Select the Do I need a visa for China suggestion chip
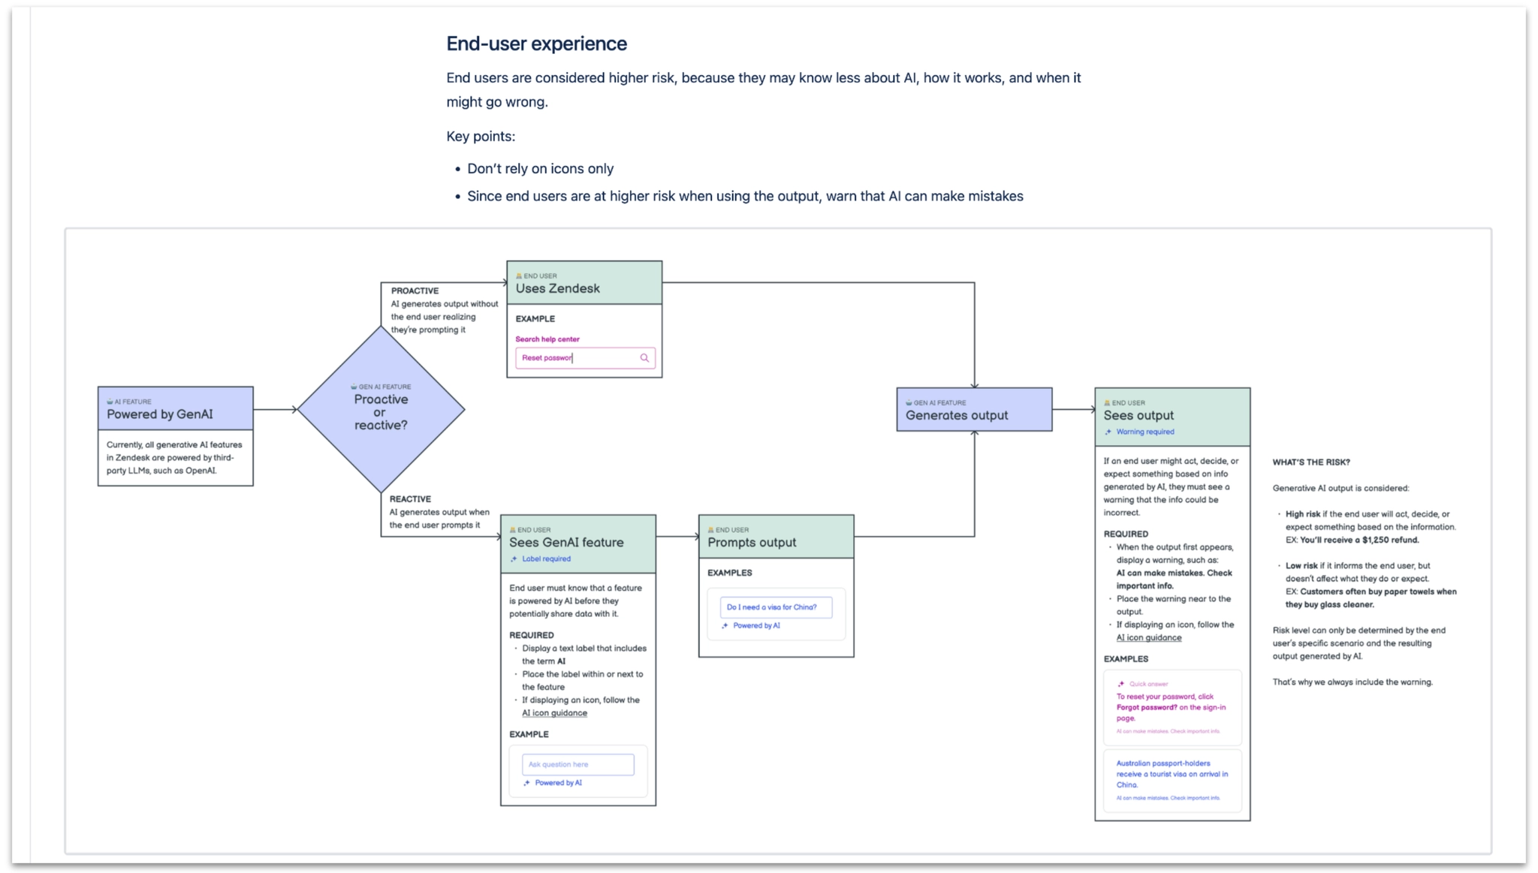 pyautogui.click(x=777, y=607)
